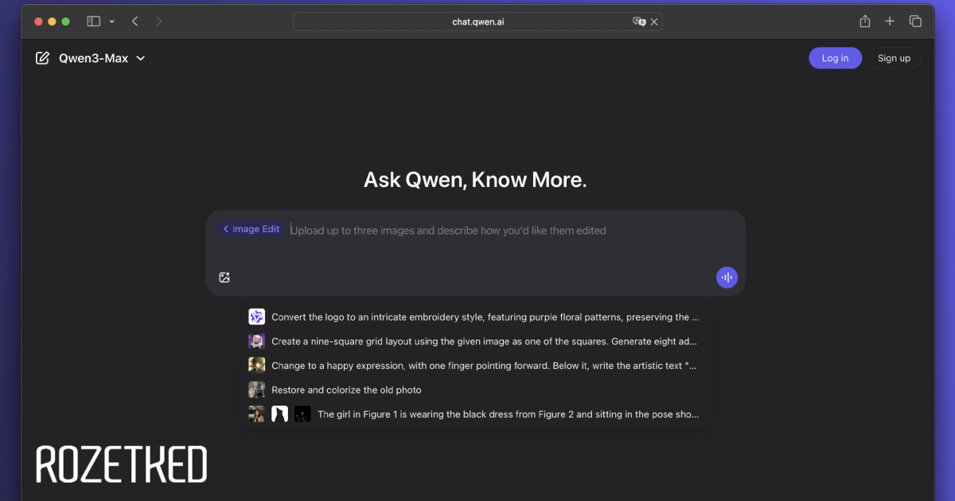Click the image upload icon

click(x=224, y=278)
